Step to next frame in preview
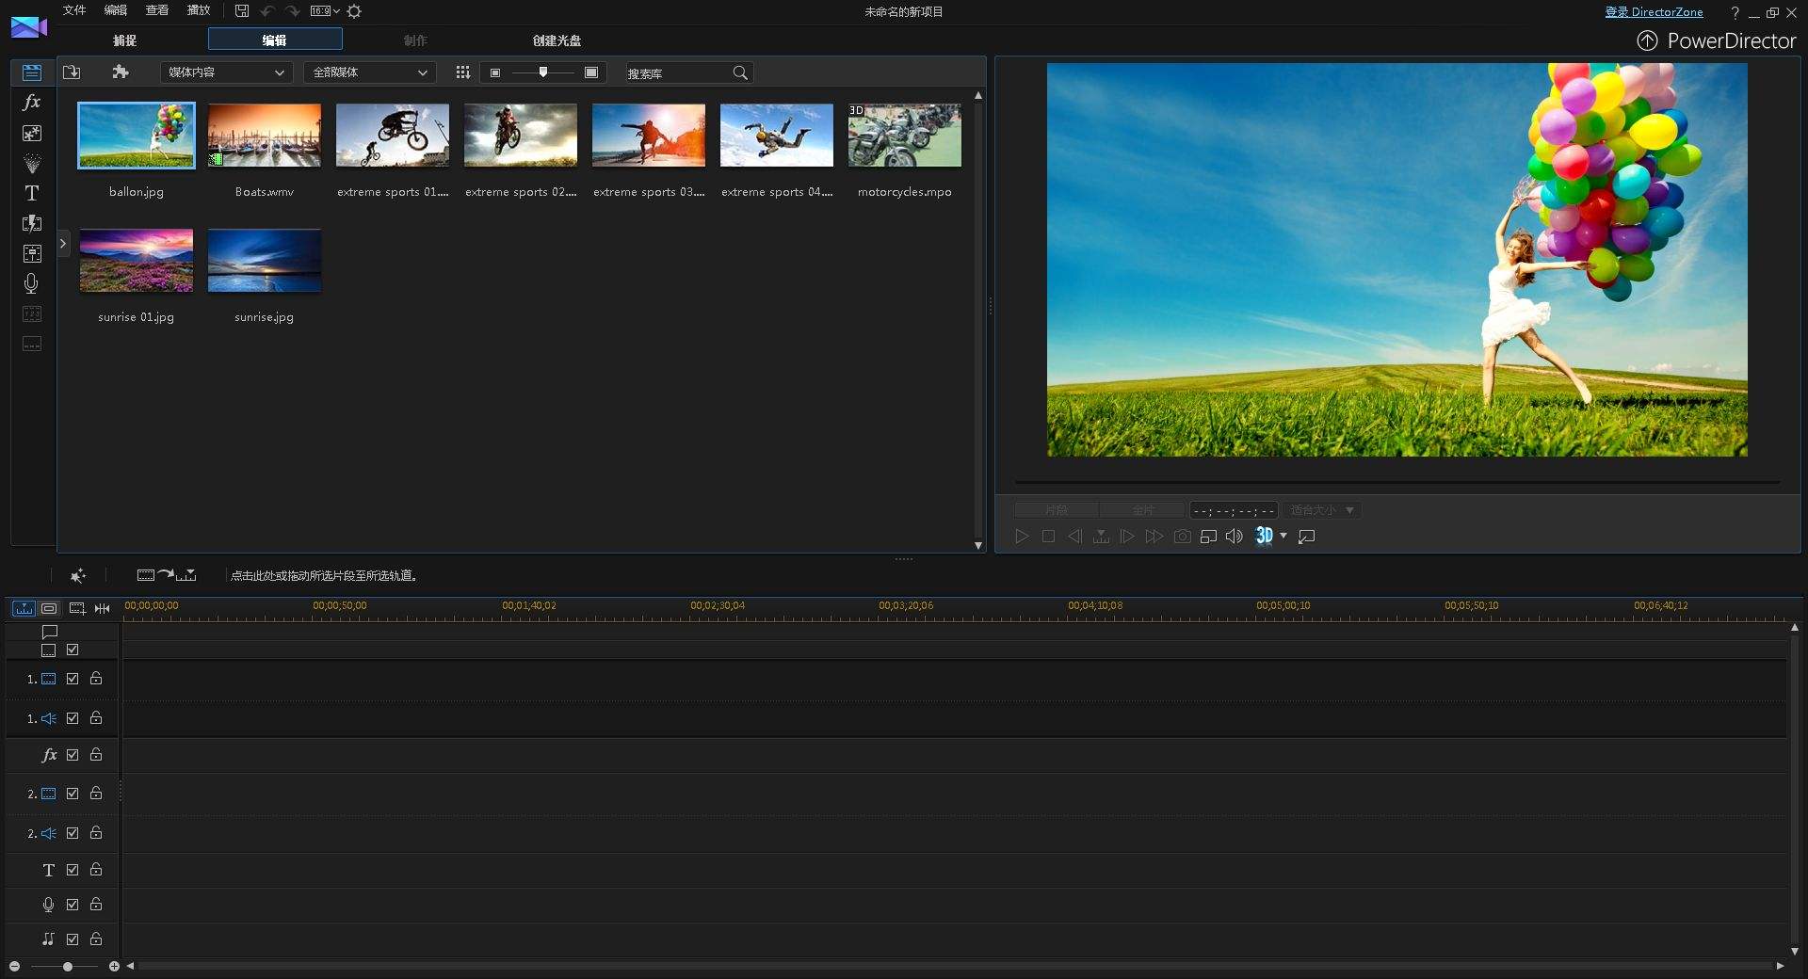Image resolution: width=1808 pixels, height=979 pixels. 1127,537
